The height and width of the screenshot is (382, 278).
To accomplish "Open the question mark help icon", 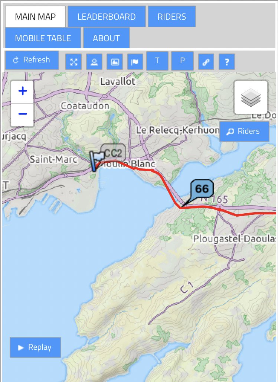I will (x=227, y=62).
